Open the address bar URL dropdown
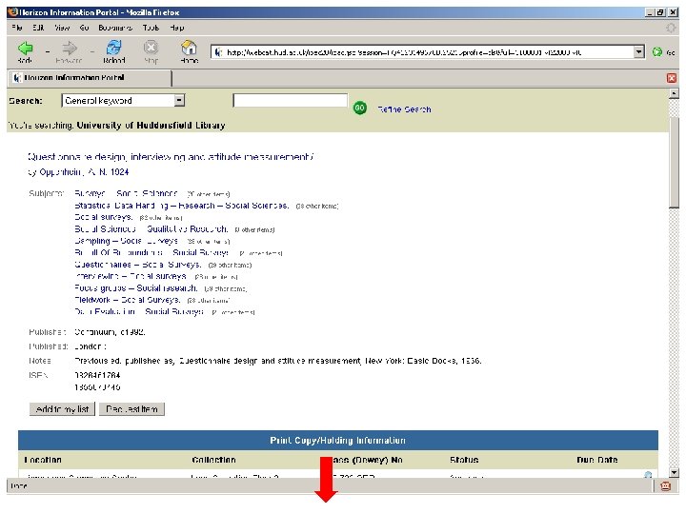Screen dimensions: 686x514 click(x=638, y=52)
